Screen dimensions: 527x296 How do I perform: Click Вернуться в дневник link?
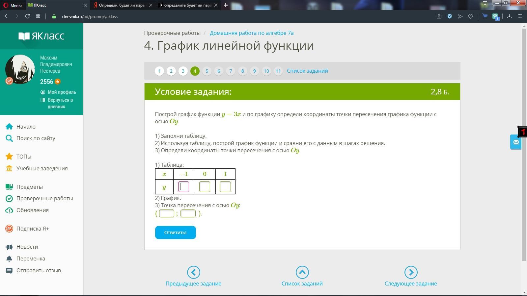point(57,103)
